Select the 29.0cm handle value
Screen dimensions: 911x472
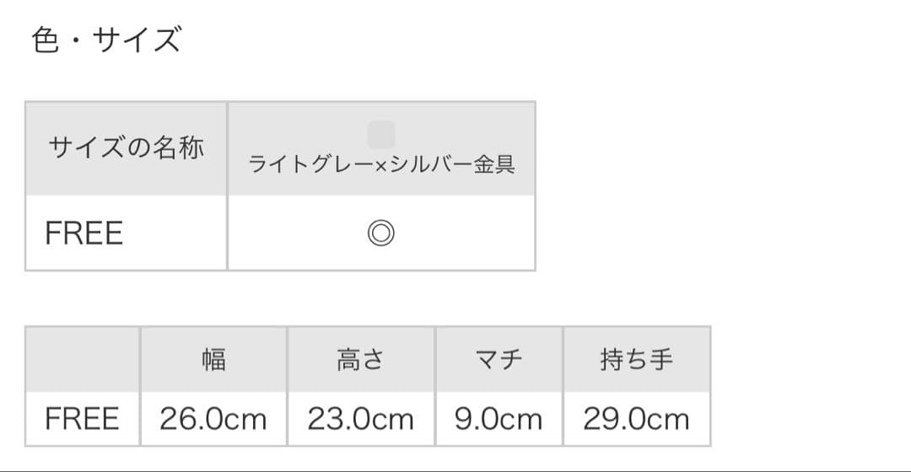coord(637,419)
